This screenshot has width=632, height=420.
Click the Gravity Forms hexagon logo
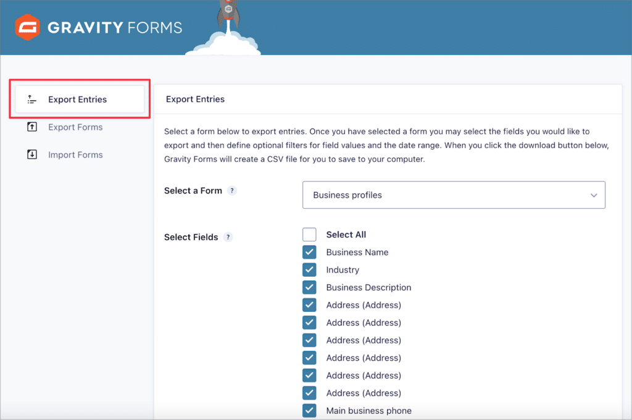coord(27,27)
